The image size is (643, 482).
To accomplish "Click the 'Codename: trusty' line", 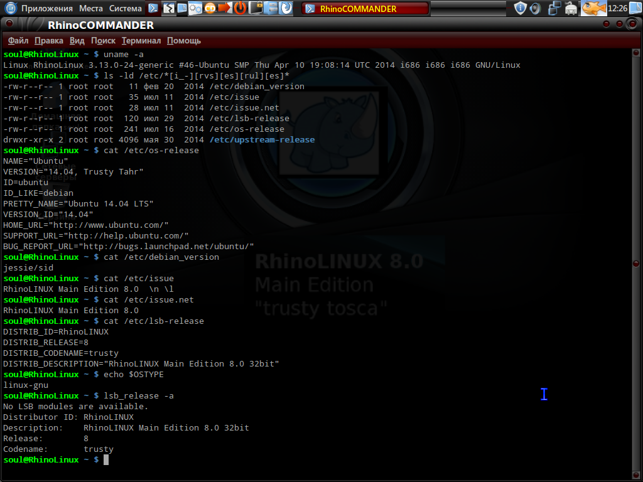I will click(58, 449).
